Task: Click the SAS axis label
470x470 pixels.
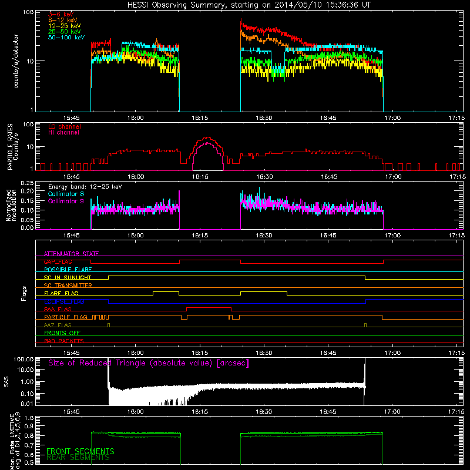Action: point(6,382)
